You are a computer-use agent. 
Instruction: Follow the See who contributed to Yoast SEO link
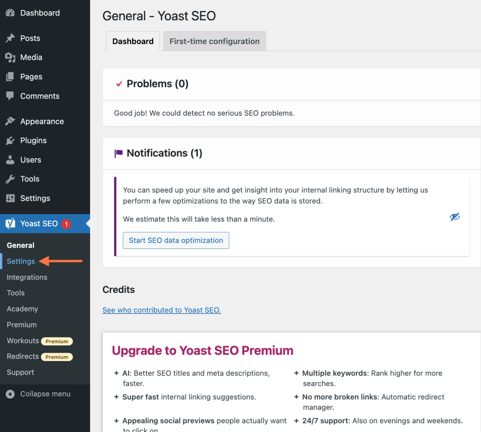(162, 310)
